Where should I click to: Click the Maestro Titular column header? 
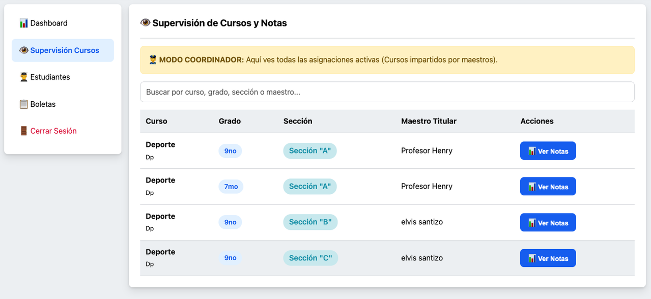[429, 121]
